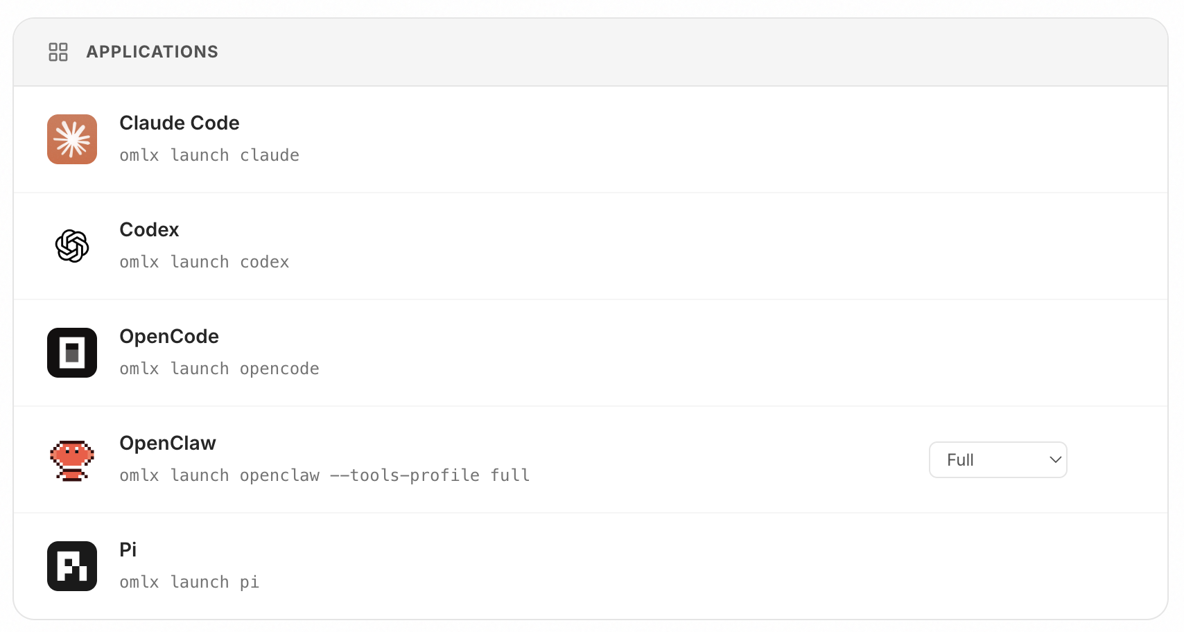Viewport: 1184px width, 632px height.
Task: Click the OpenClaw pixel crab icon
Action: click(72, 460)
